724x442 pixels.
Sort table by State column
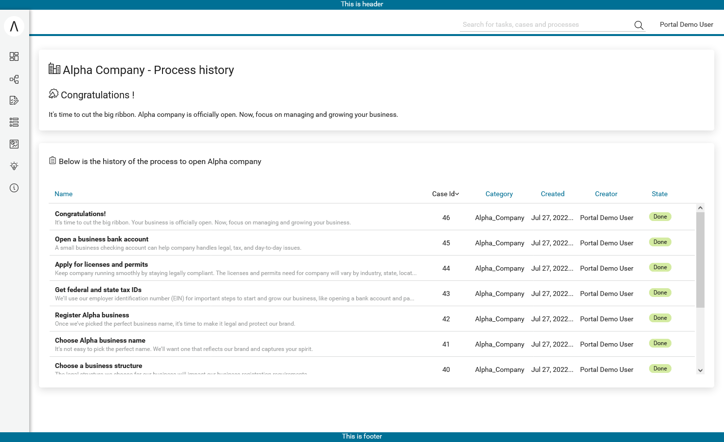(x=660, y=194)
